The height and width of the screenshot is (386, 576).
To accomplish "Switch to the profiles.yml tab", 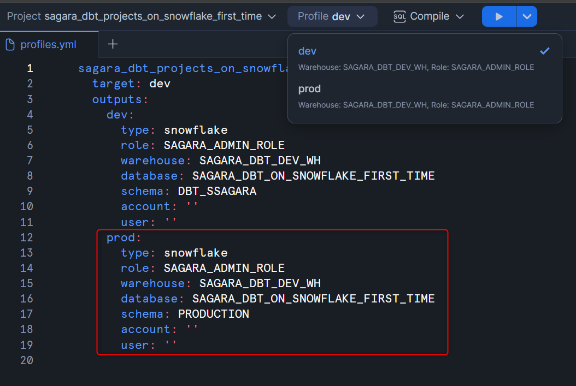I will (x=49, y=44).
